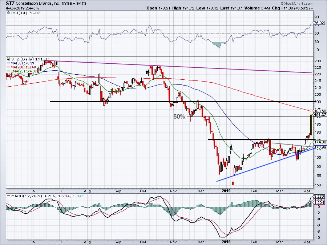Click the 1.294 red tag on MACD axis
The height and width of the screenshot is (245, 327).
point(319,203)
